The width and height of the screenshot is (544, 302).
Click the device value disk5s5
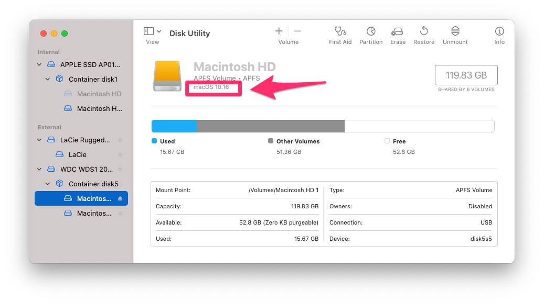click(x=481, y=239)
